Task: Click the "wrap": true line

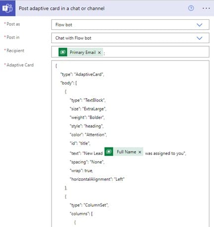Action: pyautogui.click(x=81, y=170)
